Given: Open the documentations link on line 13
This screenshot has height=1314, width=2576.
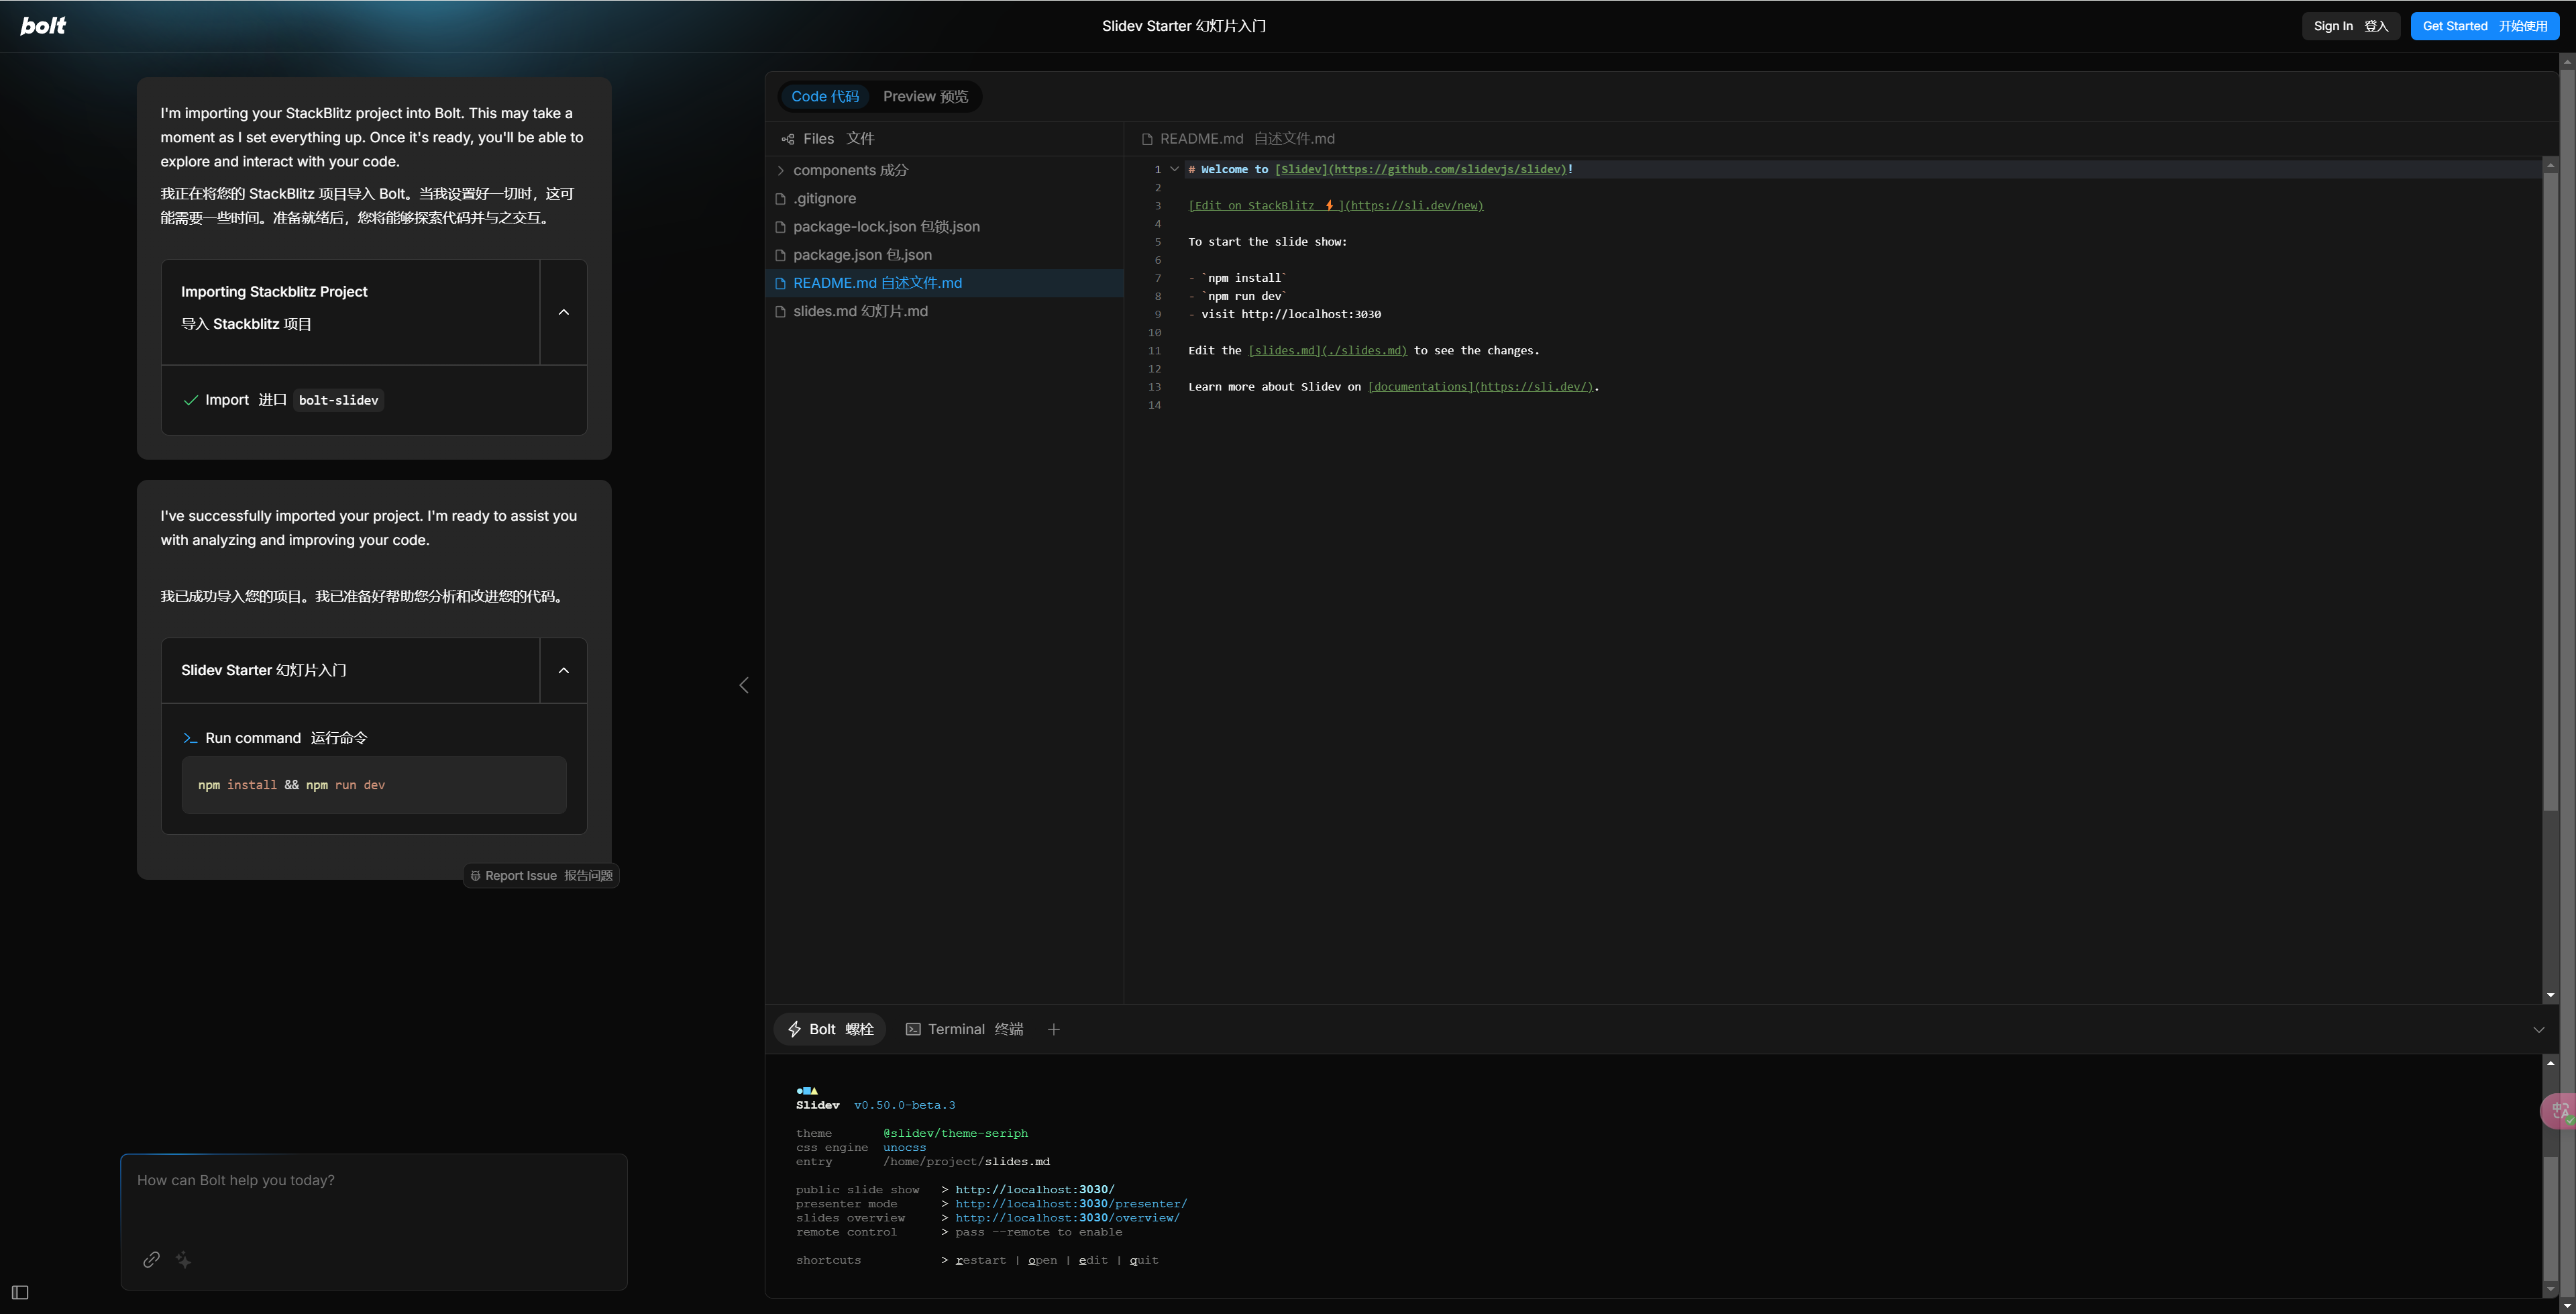Looking at the screenshot, I should (1480, 387).
